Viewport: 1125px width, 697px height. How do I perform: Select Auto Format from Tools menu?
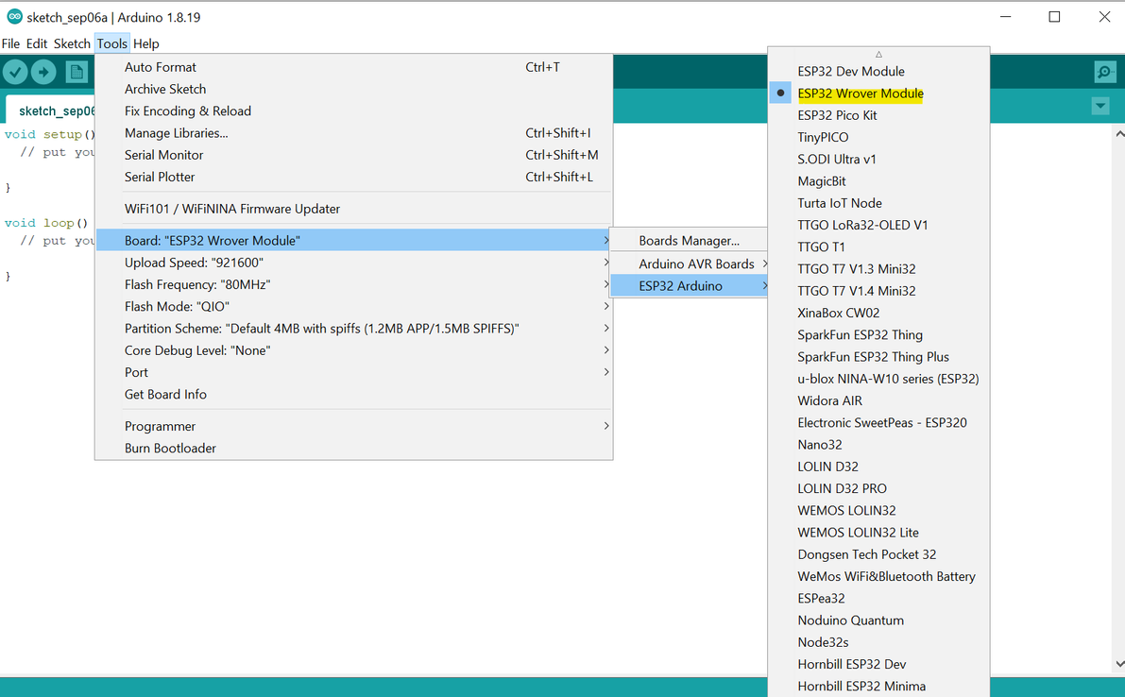coord(161,67)
